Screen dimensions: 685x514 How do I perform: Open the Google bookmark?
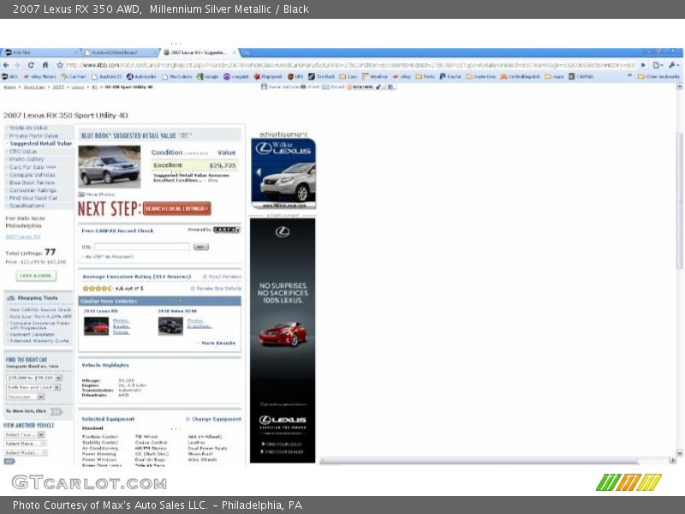[x=207, y=76]
